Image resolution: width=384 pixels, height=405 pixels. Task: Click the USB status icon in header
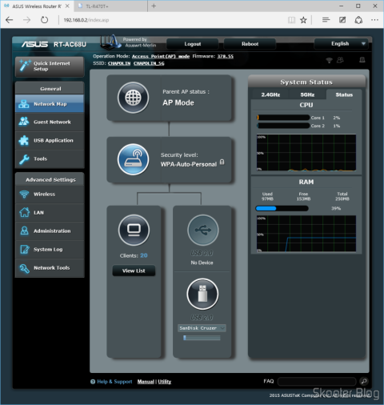pyautogui.click(x=362, y=60)
